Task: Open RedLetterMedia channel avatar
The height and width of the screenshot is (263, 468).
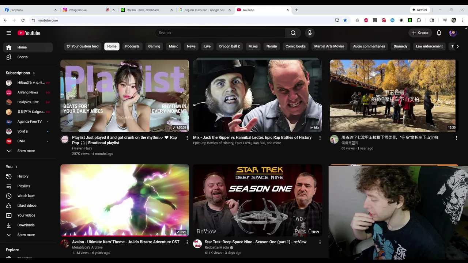Action: (x=197, y=244)
